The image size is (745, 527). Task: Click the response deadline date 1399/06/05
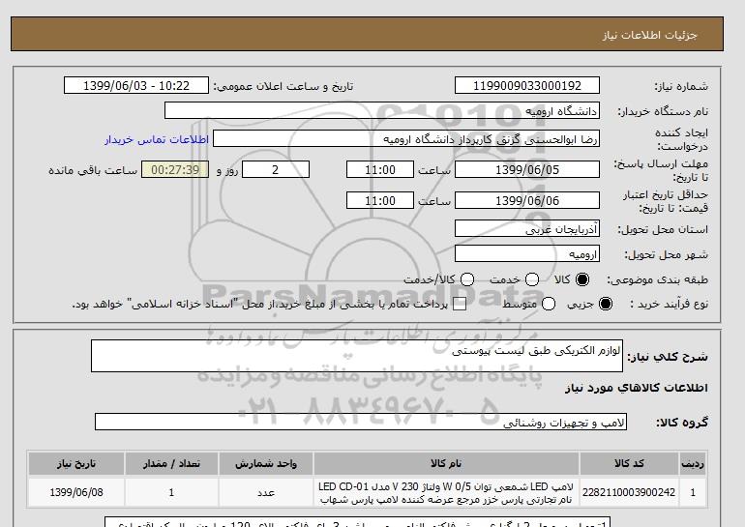527,169
